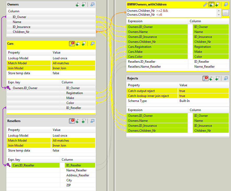
Task: Toggle Store temp data value for Cars
Action: [73, 73]
